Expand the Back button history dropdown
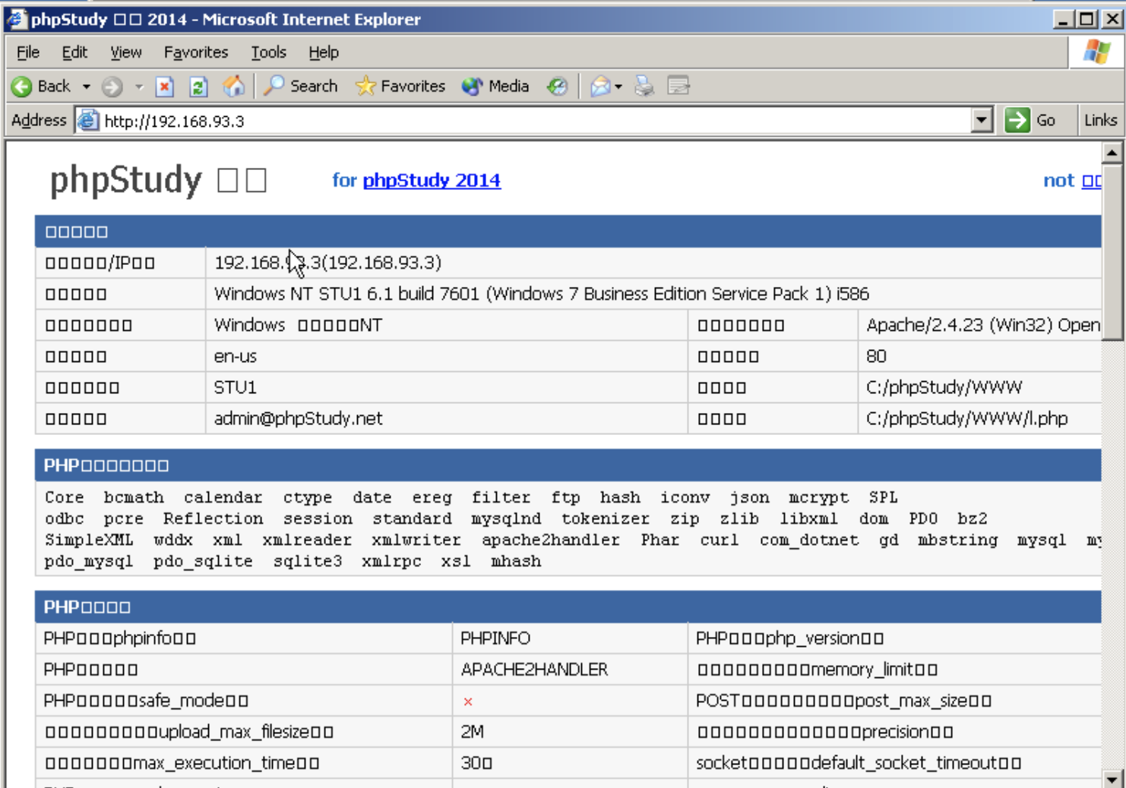 pyautogui.click(x=87, y=87)
